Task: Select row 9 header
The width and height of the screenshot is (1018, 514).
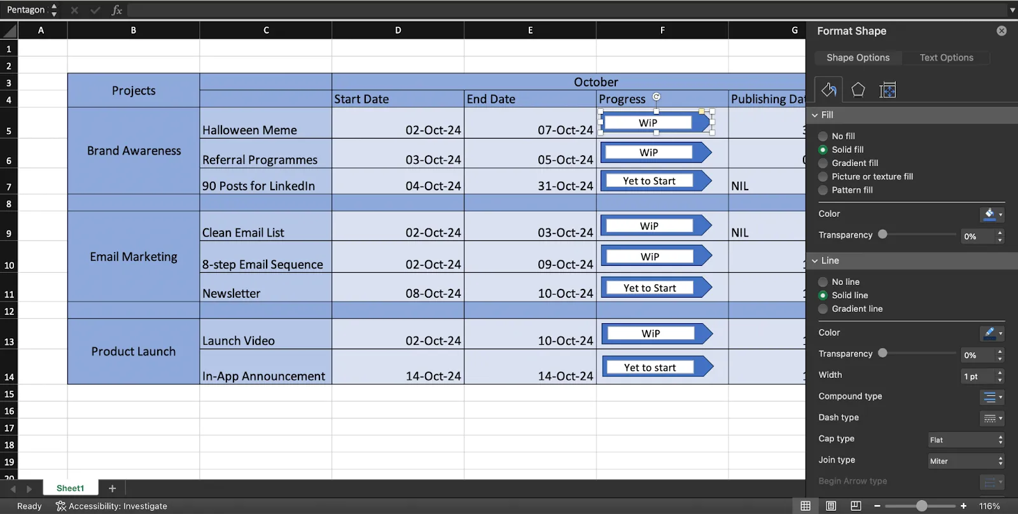Action: tap(9, 233)
